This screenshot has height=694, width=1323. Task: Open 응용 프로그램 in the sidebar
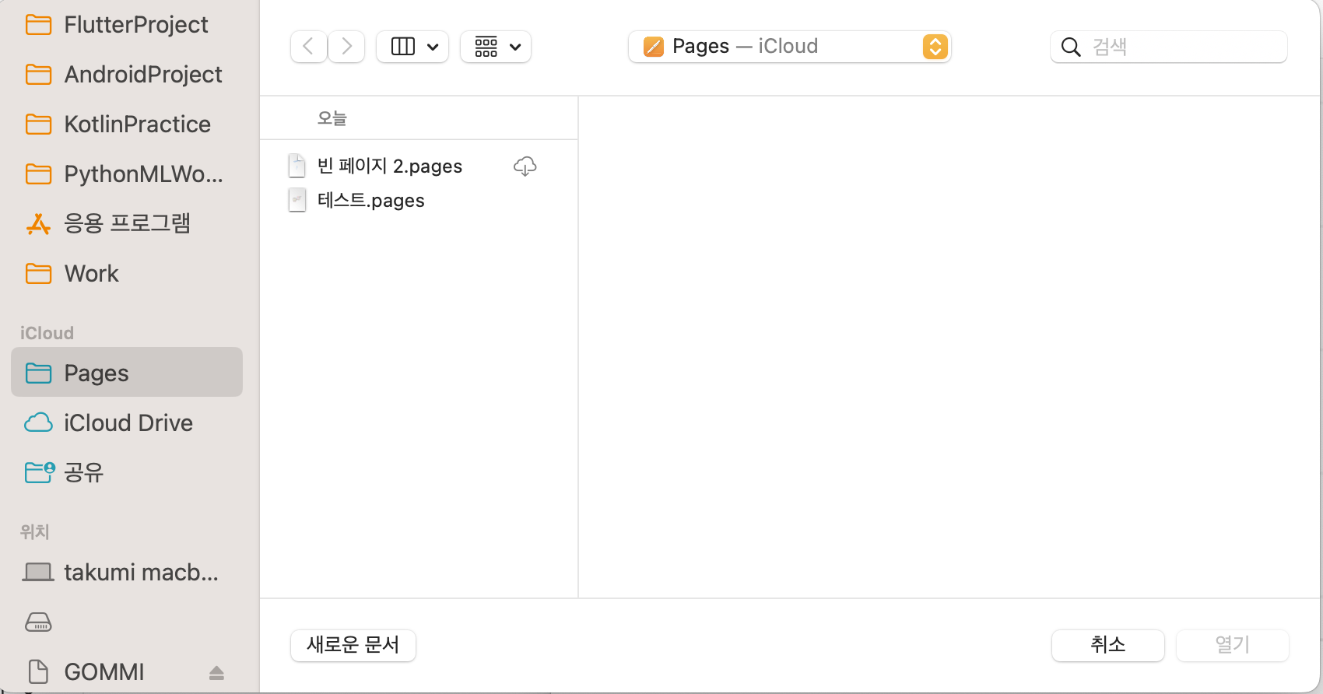[x=127, y=224]
